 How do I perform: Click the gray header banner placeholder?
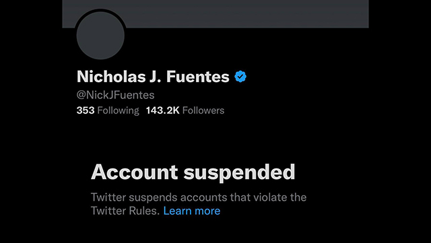coord(215,13)
